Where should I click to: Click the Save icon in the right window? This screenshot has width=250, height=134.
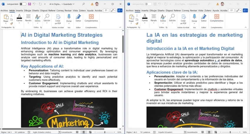point(155,4)
